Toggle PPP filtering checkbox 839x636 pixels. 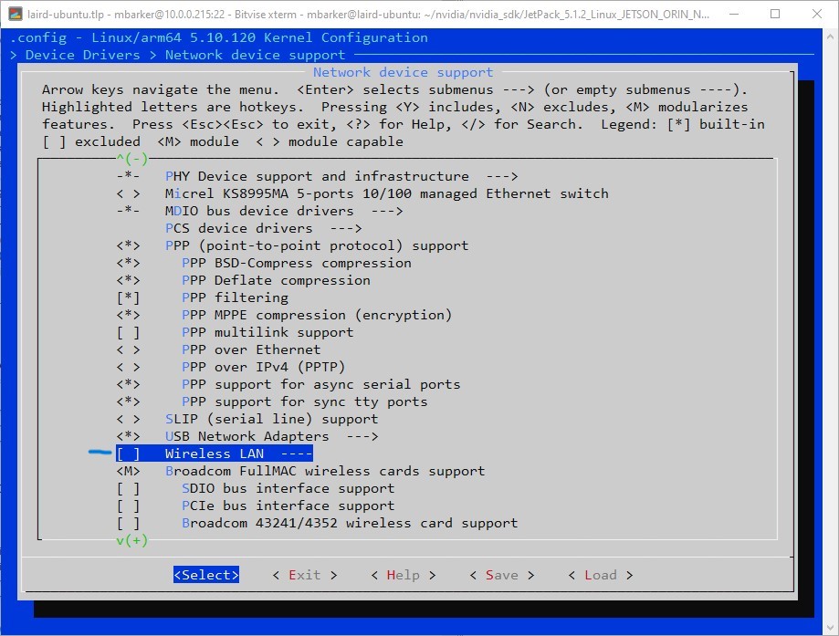click(x=128, y=297)
